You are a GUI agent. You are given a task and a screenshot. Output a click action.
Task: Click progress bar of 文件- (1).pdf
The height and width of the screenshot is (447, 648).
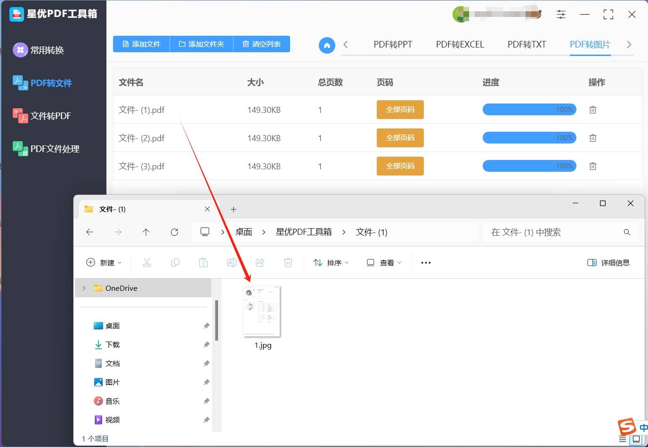point(529,110)
